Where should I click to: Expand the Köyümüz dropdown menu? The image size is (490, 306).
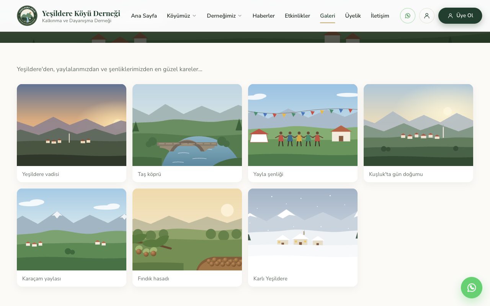coord(181,16)
